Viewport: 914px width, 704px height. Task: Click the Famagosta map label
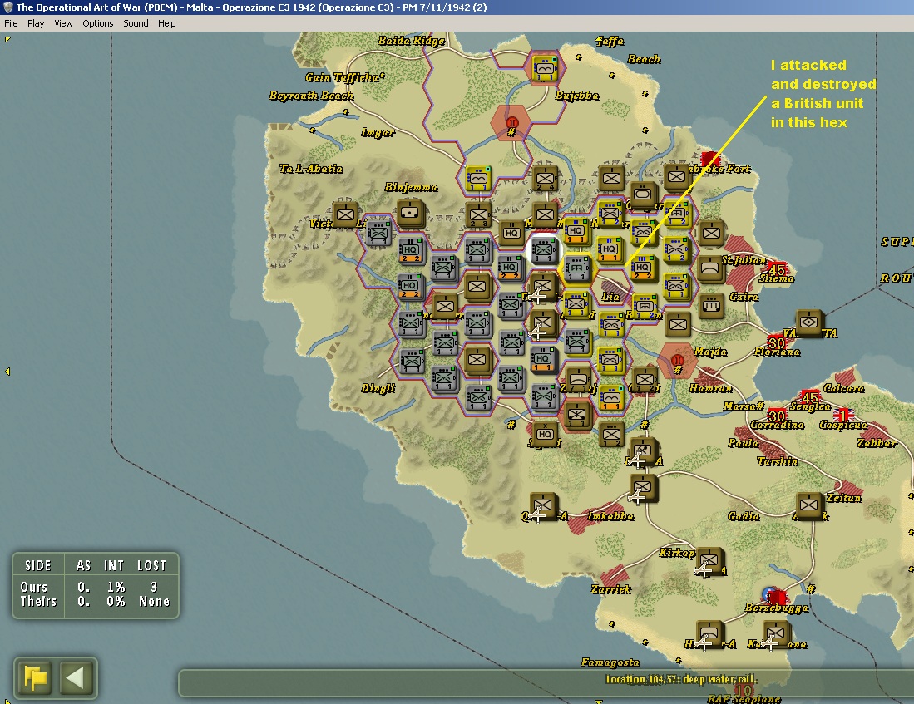(x=610, y=662)
